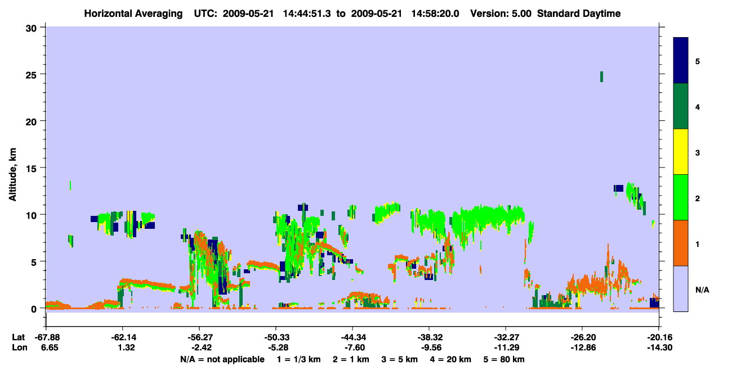Viewport: 732px width, 375px height.
Task: Click the isolated dark green feature near 25 km altitude
Action: (x=601, y=76)
